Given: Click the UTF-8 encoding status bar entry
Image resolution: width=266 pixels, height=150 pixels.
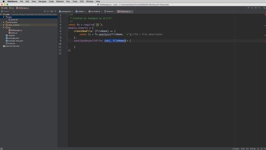Looking at the screenshot, I should (x=253, y=149).
